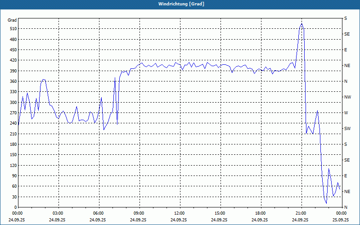Screen dimensions: 360x225
Task: Click the W compass label
Action: [346, 113]
